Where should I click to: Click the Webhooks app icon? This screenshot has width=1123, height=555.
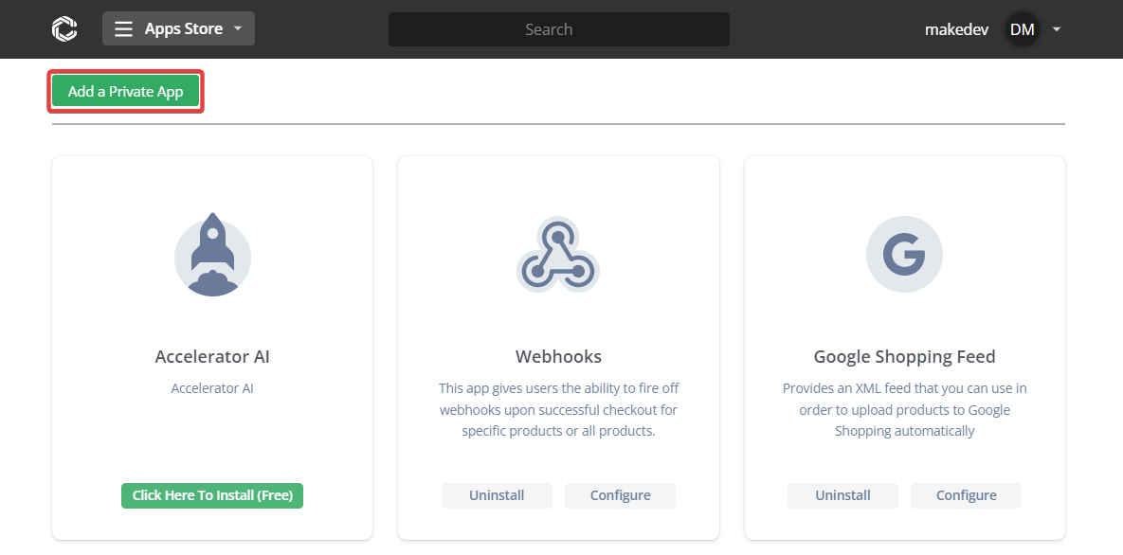coord(557,254)
